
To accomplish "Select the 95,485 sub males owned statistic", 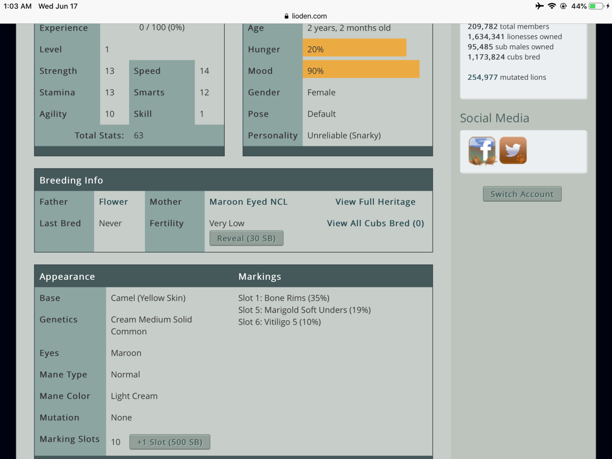I will click(511, 47).
